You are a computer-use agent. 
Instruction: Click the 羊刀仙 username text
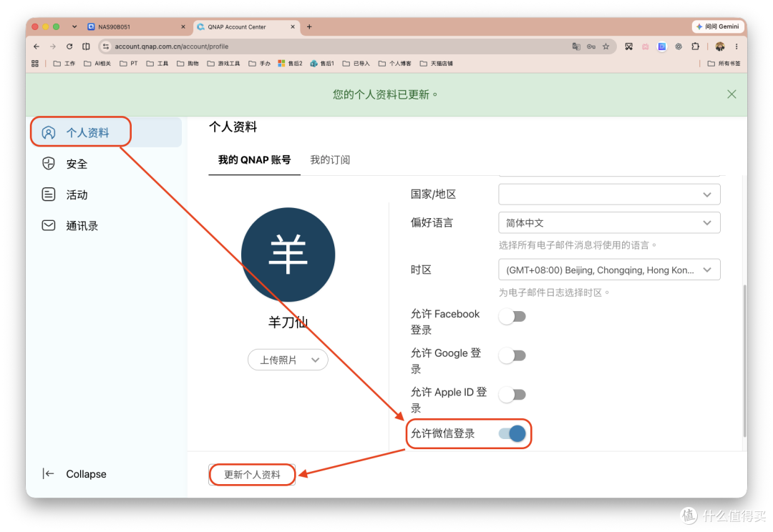pyautogui.click(x=288, y=322)
